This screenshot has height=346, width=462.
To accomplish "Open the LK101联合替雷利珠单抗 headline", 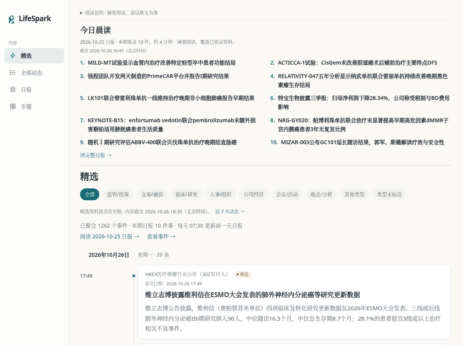I will 171,98.
